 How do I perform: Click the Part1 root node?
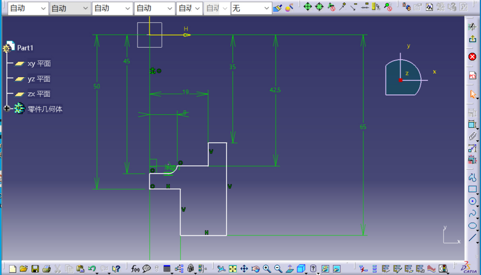(25, 48)
